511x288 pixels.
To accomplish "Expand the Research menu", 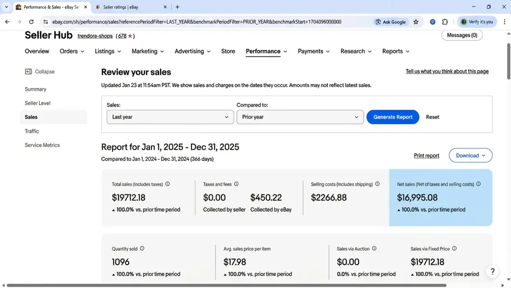I will click(x=356, y=52).
